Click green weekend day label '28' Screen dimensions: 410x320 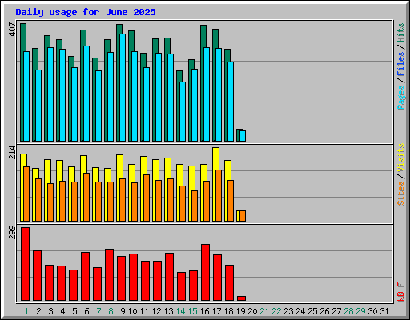point(348,311)
